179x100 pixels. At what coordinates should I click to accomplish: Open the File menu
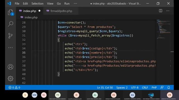[x=17, y=4]
